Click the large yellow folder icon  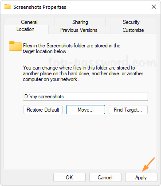point(16,46)
